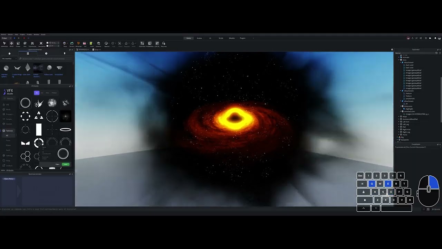Select the white rectangle texture thumbnail
This screenshot has height=249, width=442.
(x=39, y=130)
